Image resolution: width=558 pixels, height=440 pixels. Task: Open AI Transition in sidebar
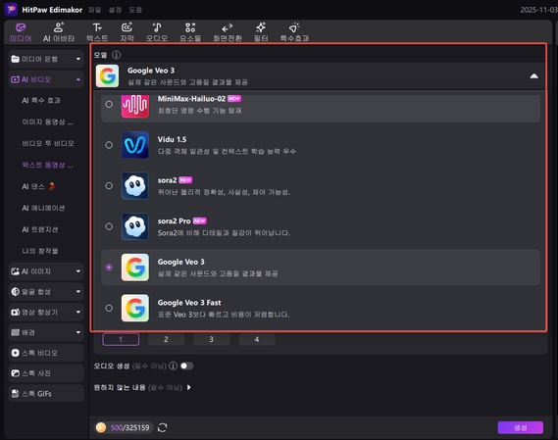tap(40, 229)
